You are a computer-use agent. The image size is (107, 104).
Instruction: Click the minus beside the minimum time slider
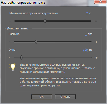[x=10, y=21]
